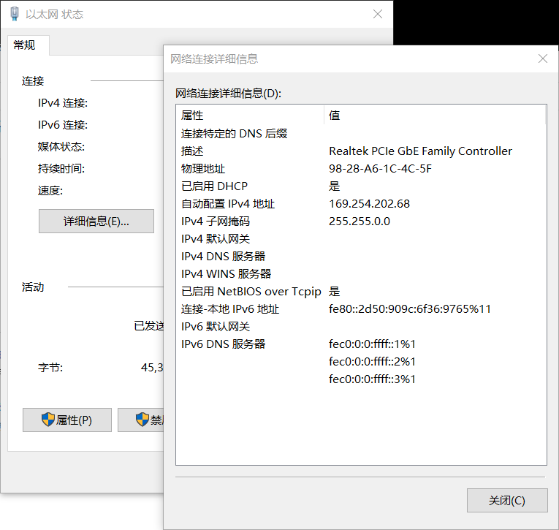Open 详细信息(E)... in the status window
Image resolution: width=559 pixels, height=530 pixels.
point(96,222)
